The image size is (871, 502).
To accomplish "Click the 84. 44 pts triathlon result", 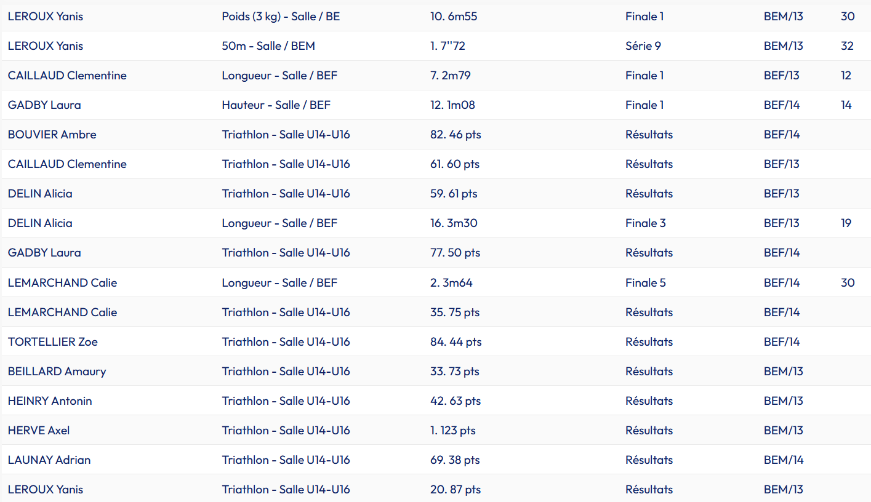I will (x=456, y=342).
